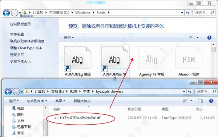Viewport: 218px width, 137px height.
Task: Grab the Fonts list scrollbar thumb
Action: click(x=213, y=49)
